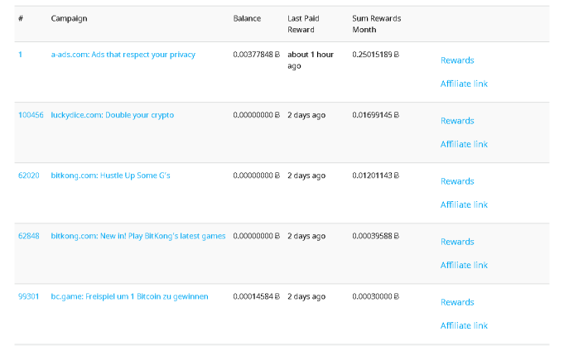
Task: Get Affiliate link for a-ads.com campaign
Action: [464, 84]
